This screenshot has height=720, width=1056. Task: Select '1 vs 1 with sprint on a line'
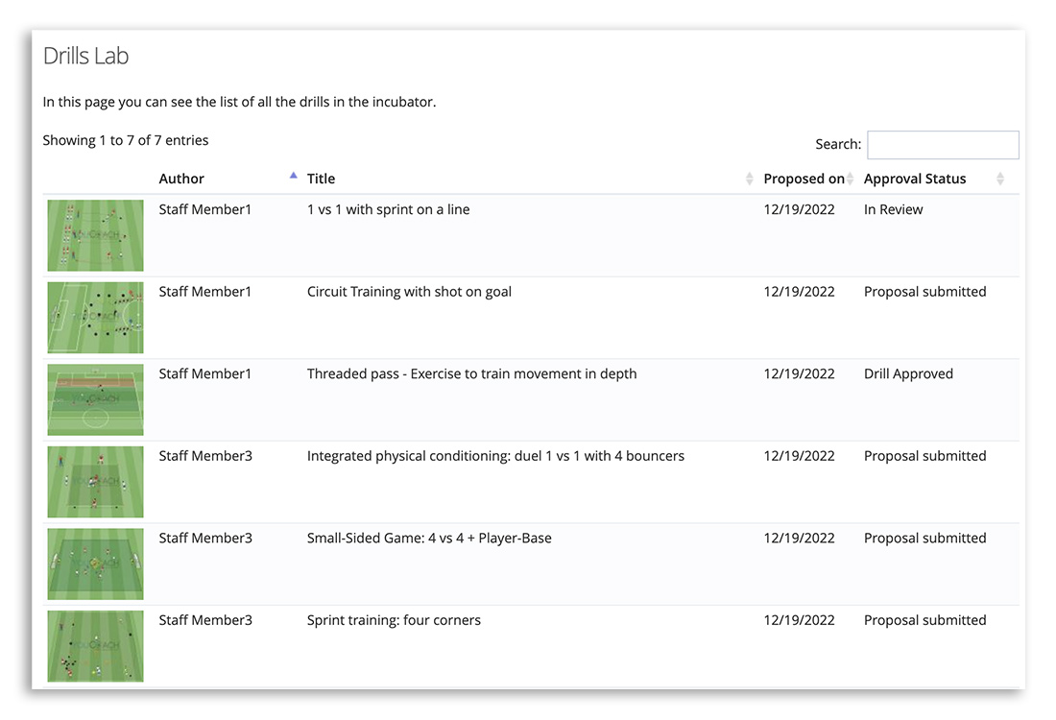click(389, 209)
